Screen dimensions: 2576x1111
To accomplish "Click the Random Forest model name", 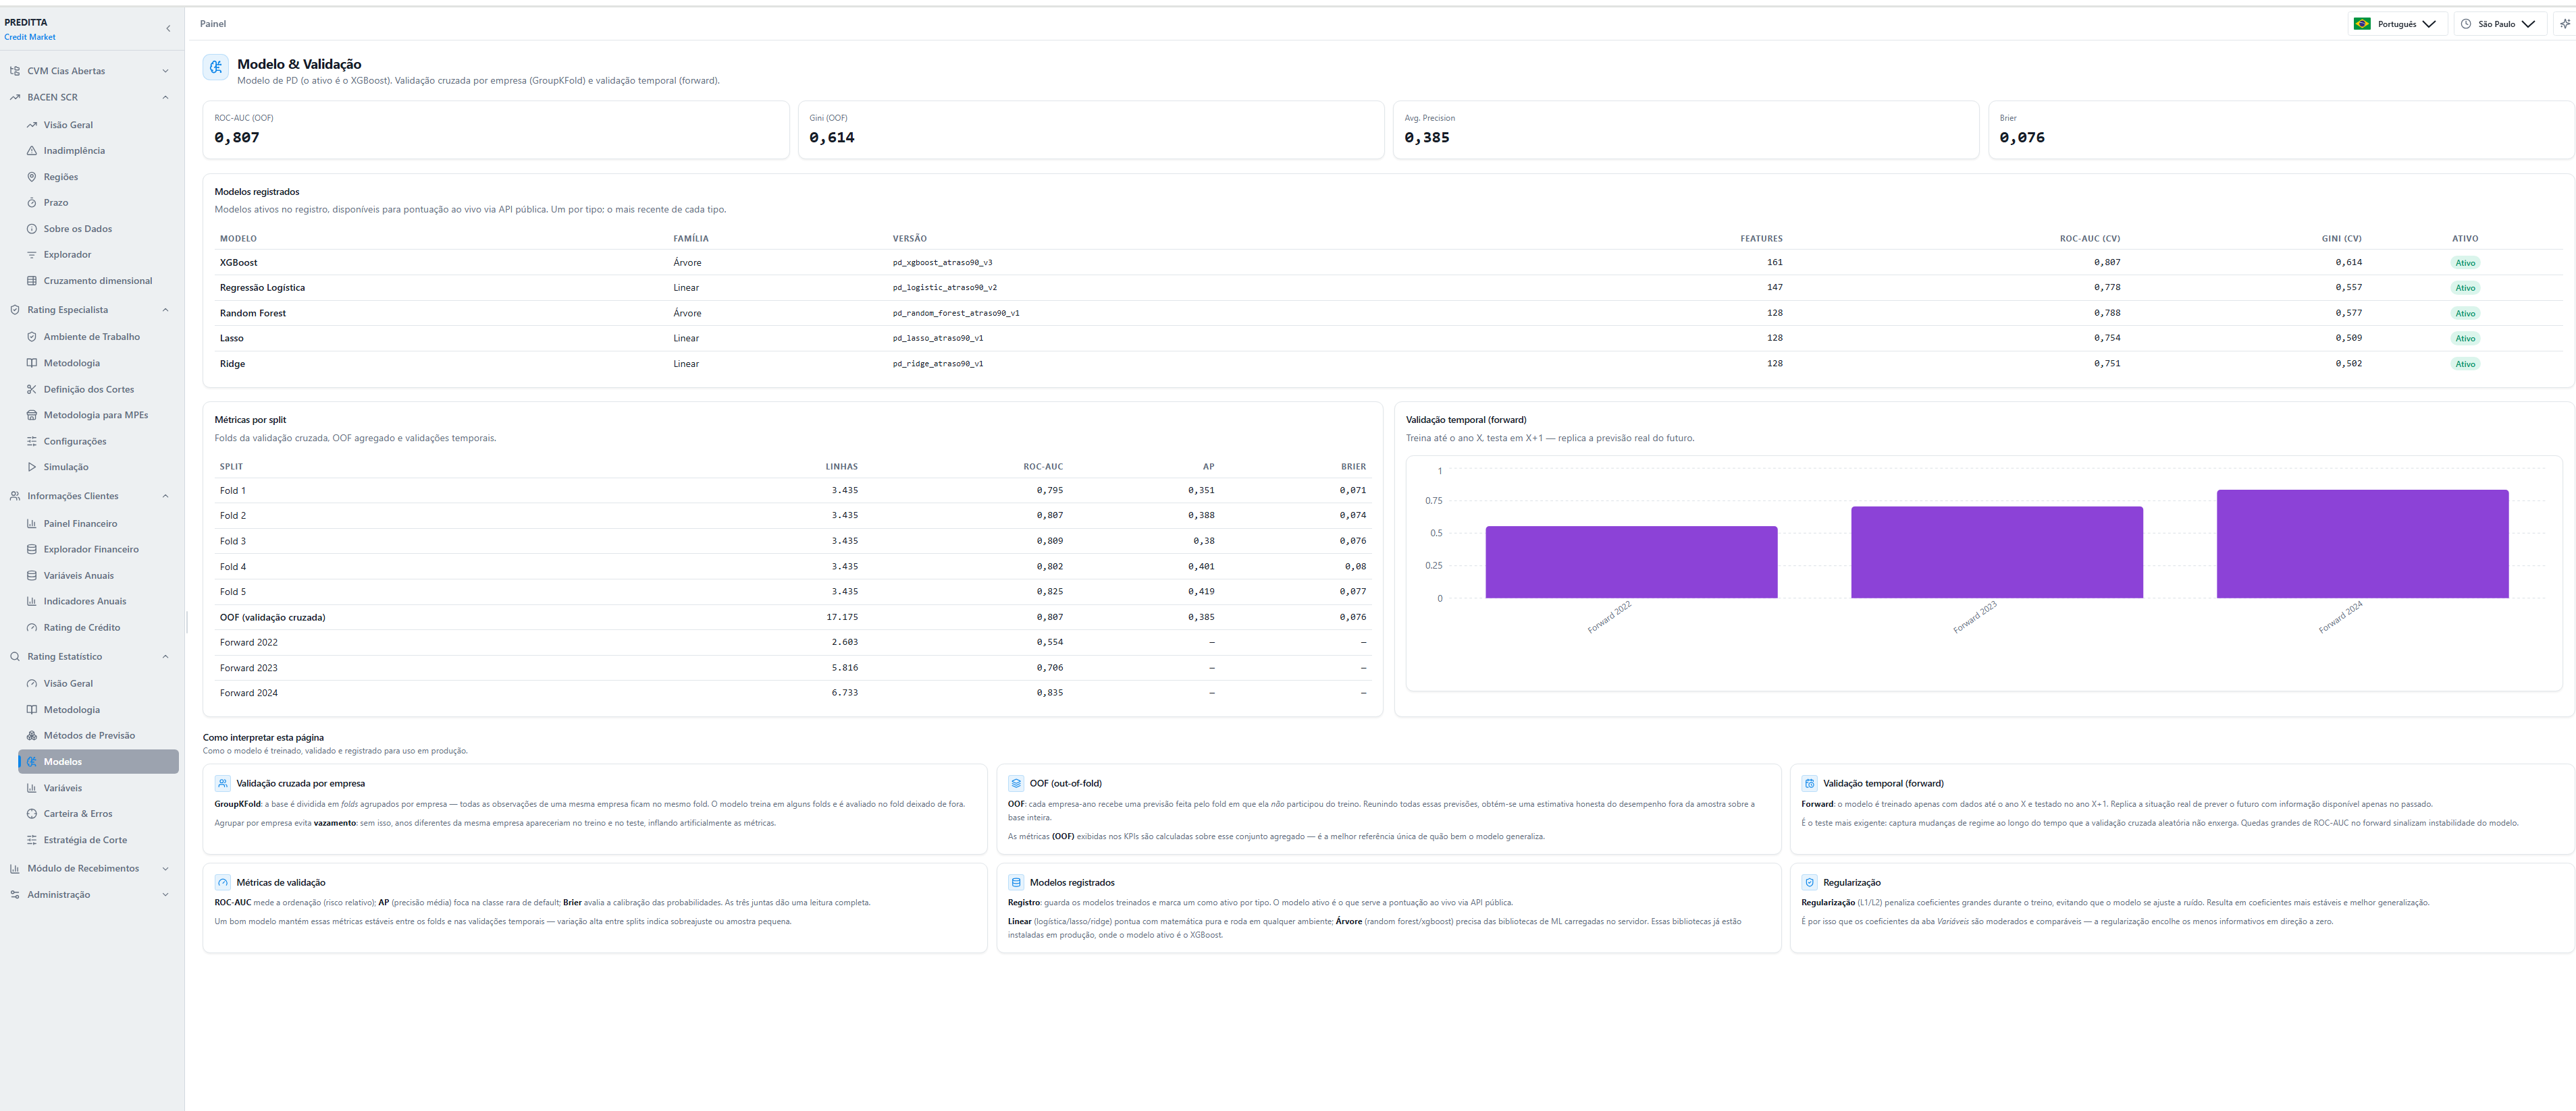I will click(253, 314).
